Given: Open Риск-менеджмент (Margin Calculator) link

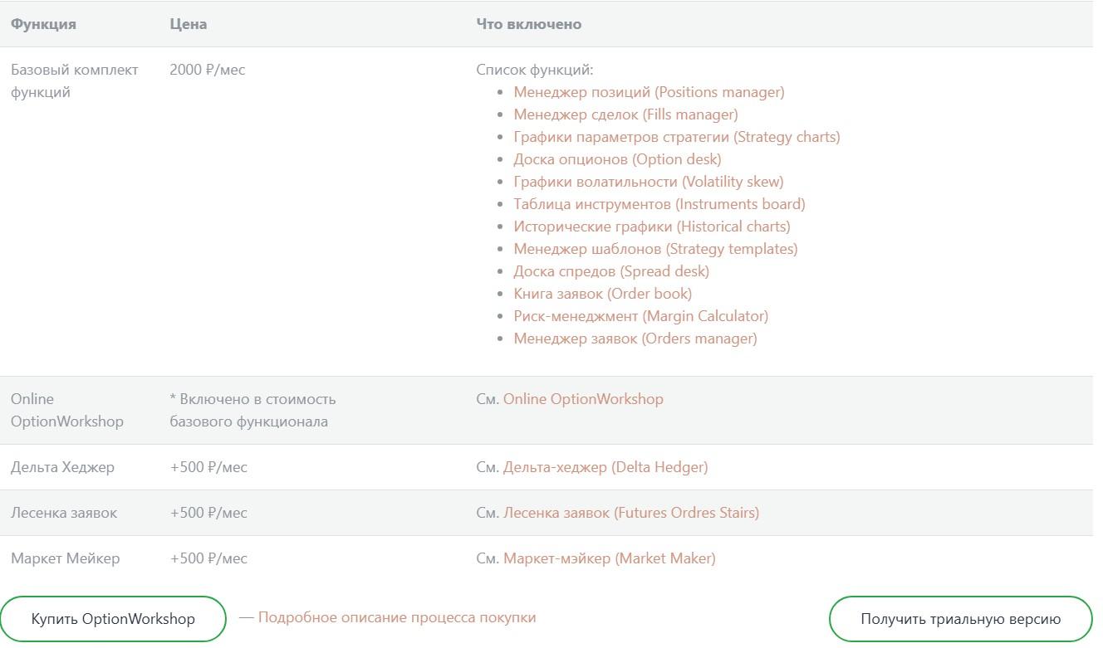Looking at the screenshot, I should (640, 316).
